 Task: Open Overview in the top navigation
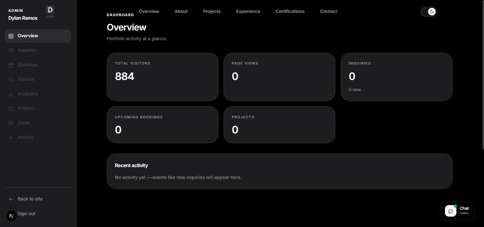coord(149,11)
